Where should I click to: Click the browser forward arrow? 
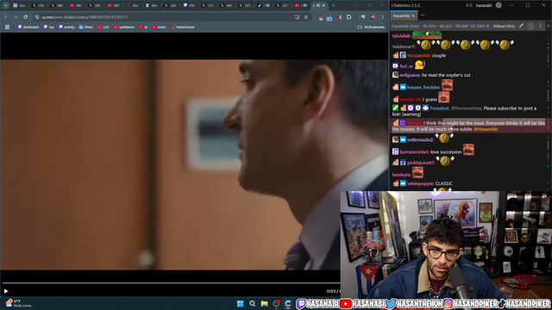(x=16, y=17)
